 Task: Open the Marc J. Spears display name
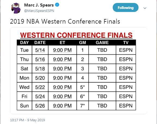(x=39, y=5)
